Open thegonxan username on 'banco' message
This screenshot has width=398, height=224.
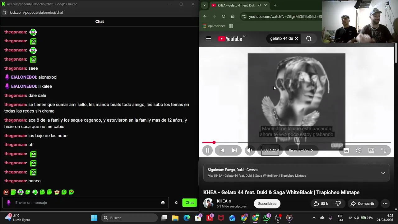(15, 181)
